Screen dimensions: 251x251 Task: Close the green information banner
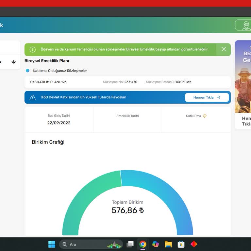point(224,49)
